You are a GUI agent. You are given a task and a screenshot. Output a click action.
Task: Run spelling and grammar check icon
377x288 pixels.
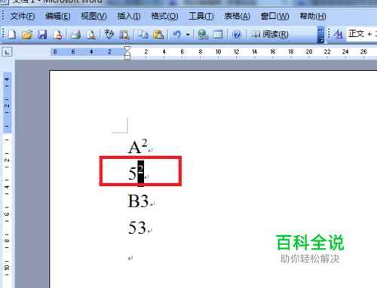tap(109, 35)
